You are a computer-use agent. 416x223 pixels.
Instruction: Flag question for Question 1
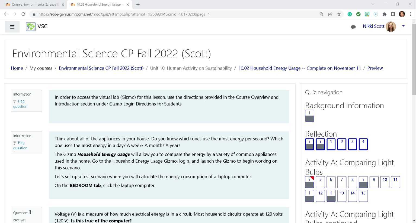tap(20, 222)
